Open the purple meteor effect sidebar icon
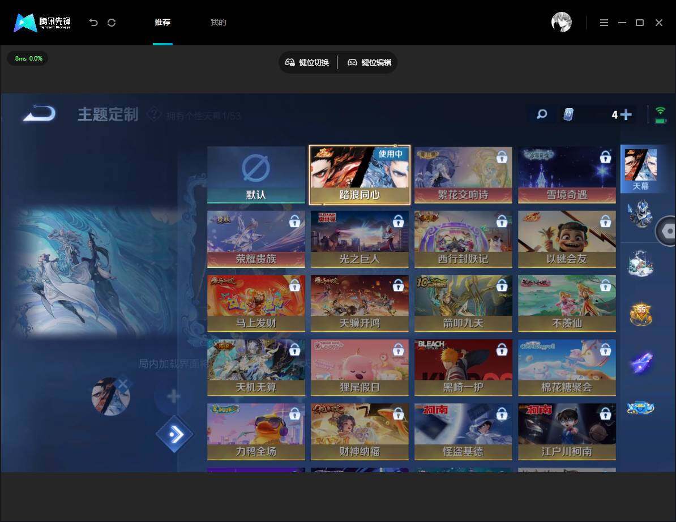This screenshot has height=522, width=676. (x=641, y=362)
